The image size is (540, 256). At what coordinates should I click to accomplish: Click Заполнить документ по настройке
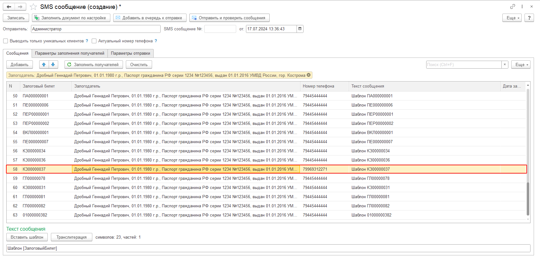71,18
